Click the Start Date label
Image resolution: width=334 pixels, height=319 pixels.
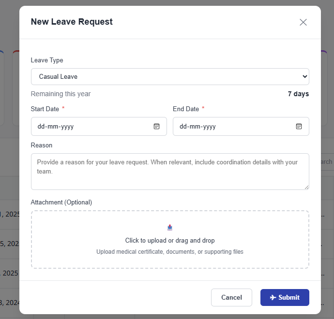45,109
